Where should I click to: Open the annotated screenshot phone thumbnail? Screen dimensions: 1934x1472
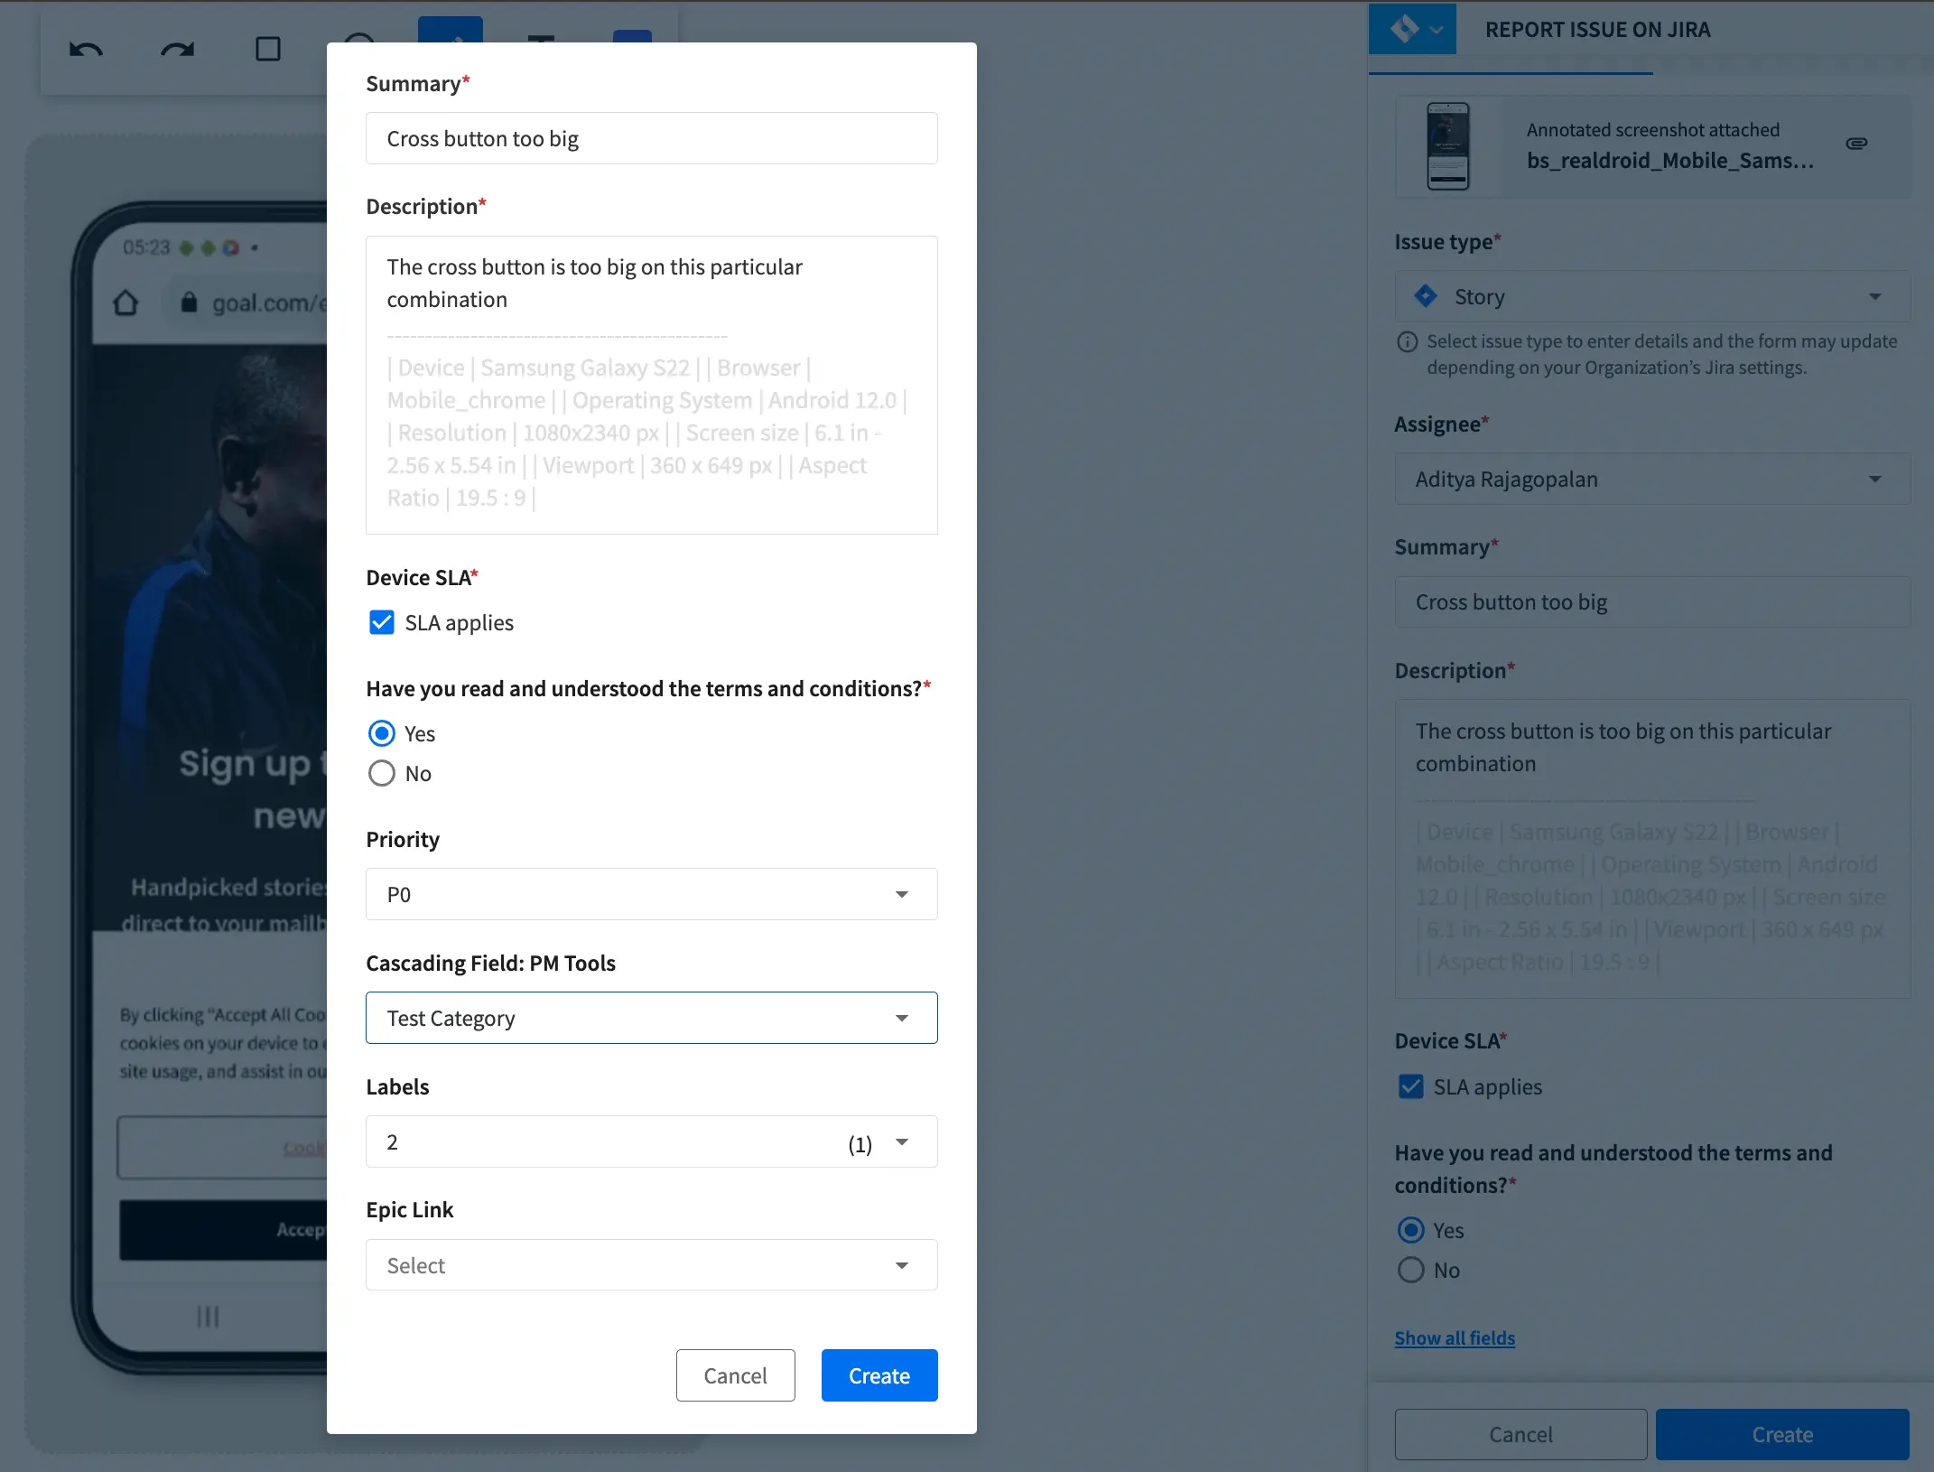(1448, 146)
